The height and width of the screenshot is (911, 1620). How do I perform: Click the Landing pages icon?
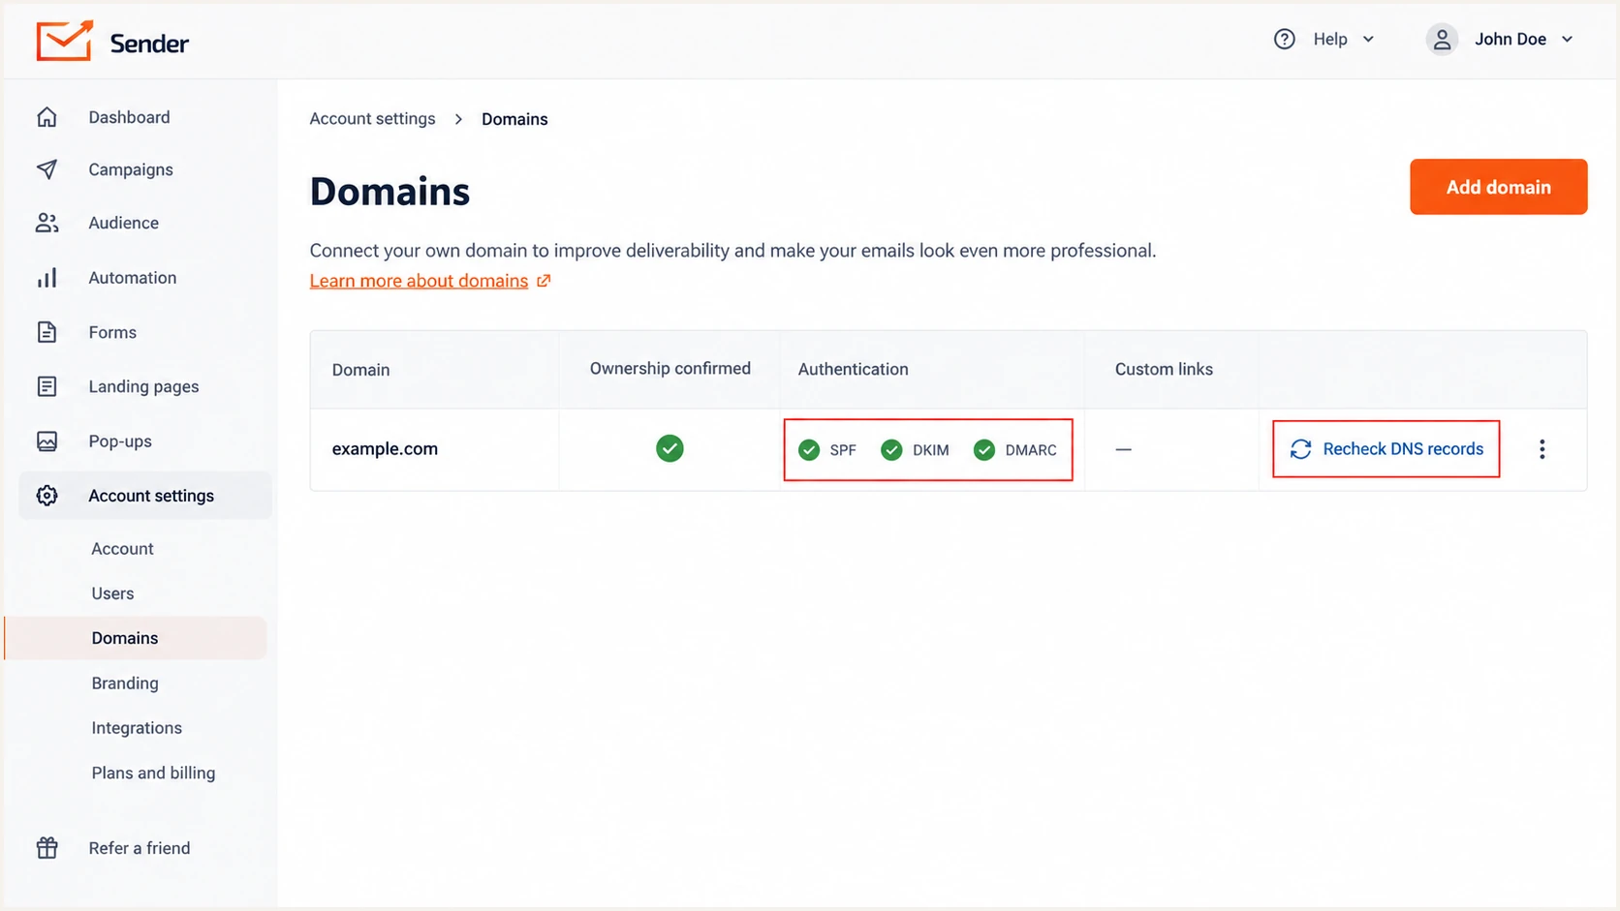(47, 386)
